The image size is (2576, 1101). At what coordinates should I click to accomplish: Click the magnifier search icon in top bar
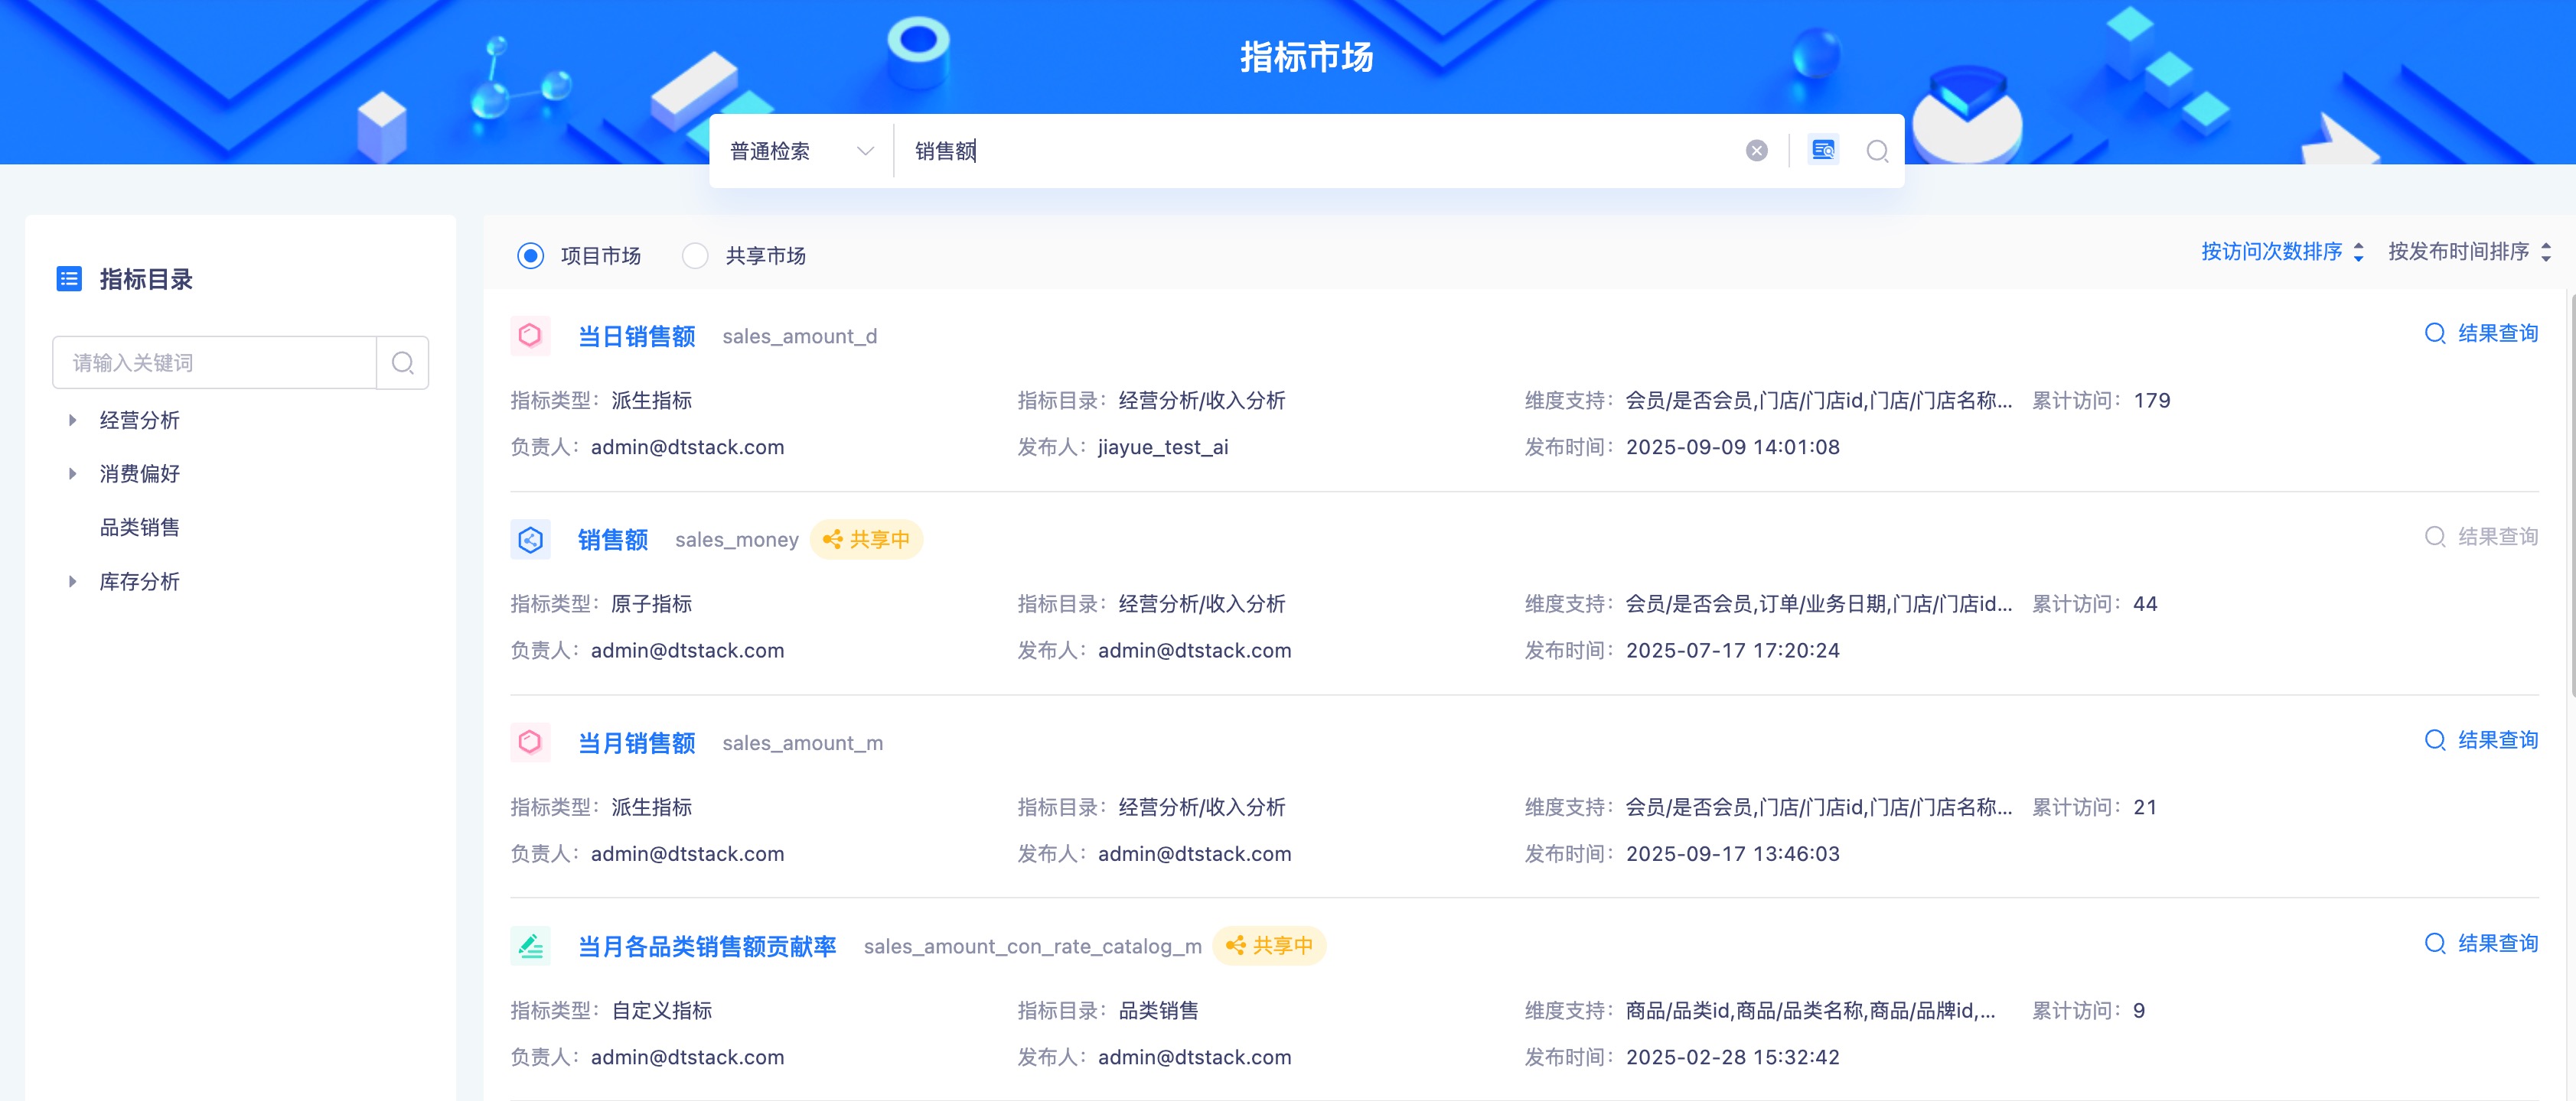[1877, 151]
